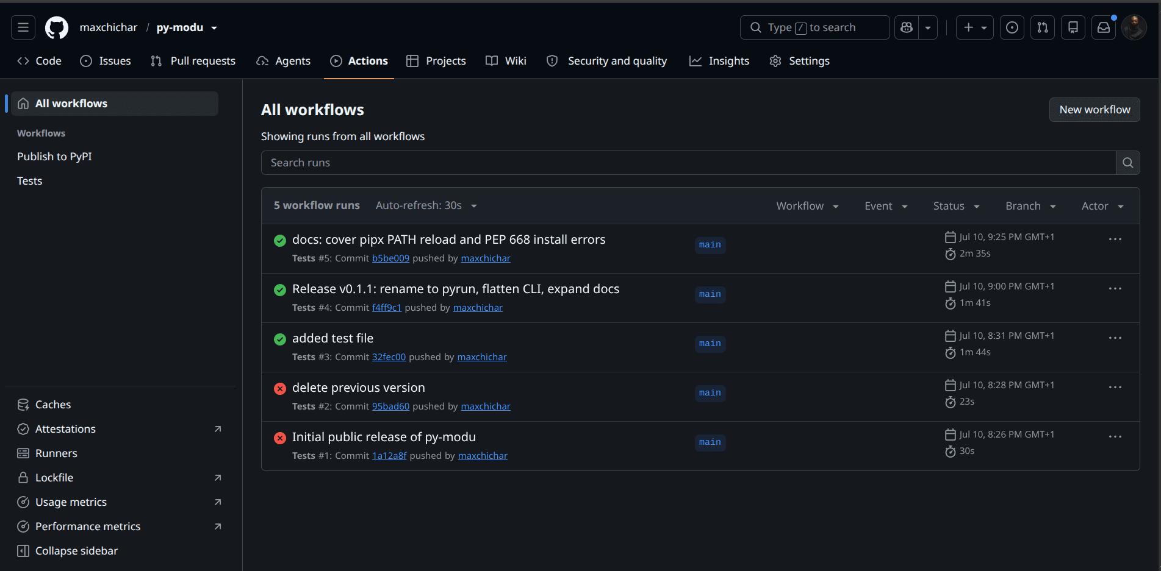Switch to the Issues tab
Image resolution: width=1161 pixels, height=571 pixels.
pyautogui.click(x=106, y=61)
